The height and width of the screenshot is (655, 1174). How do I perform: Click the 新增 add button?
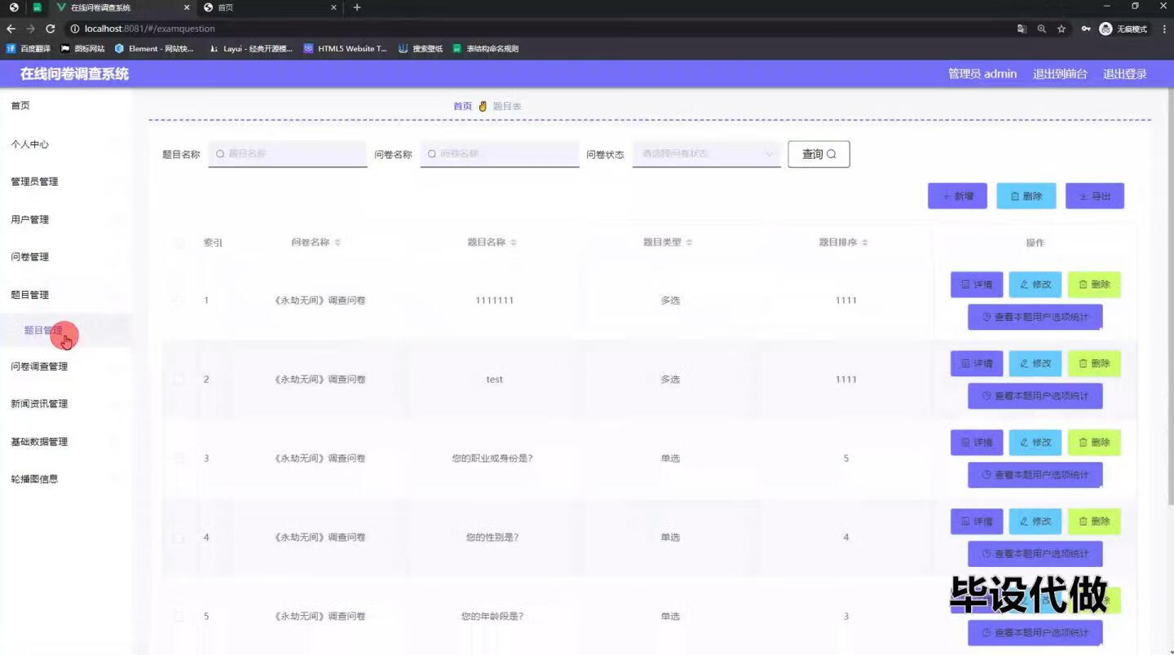957,196
